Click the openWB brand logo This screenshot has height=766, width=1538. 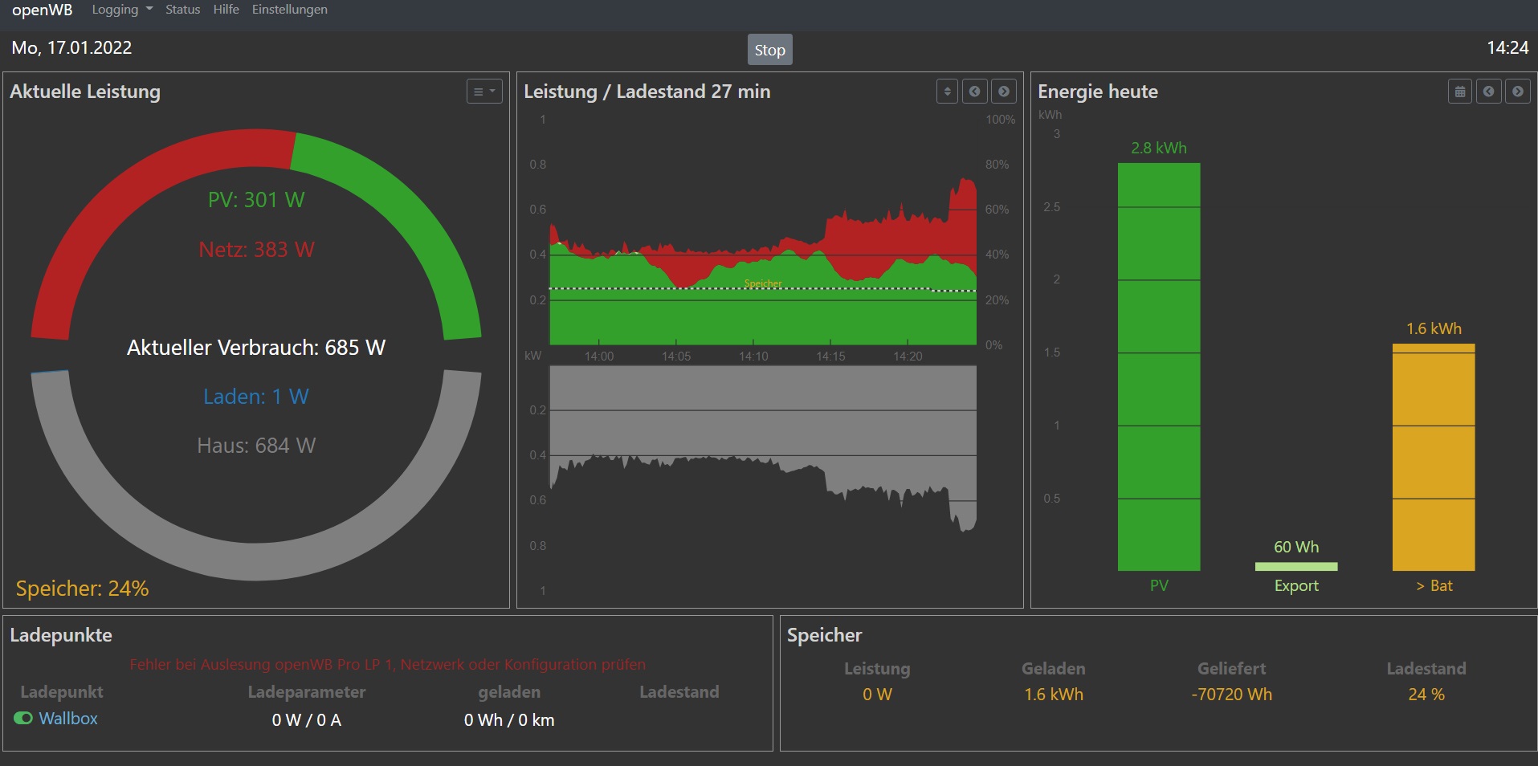tap(42, 10)
